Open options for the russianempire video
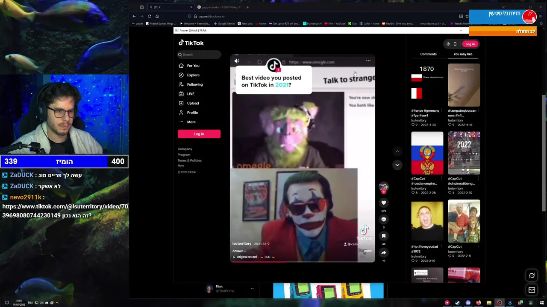 click(x=441, y=179)
